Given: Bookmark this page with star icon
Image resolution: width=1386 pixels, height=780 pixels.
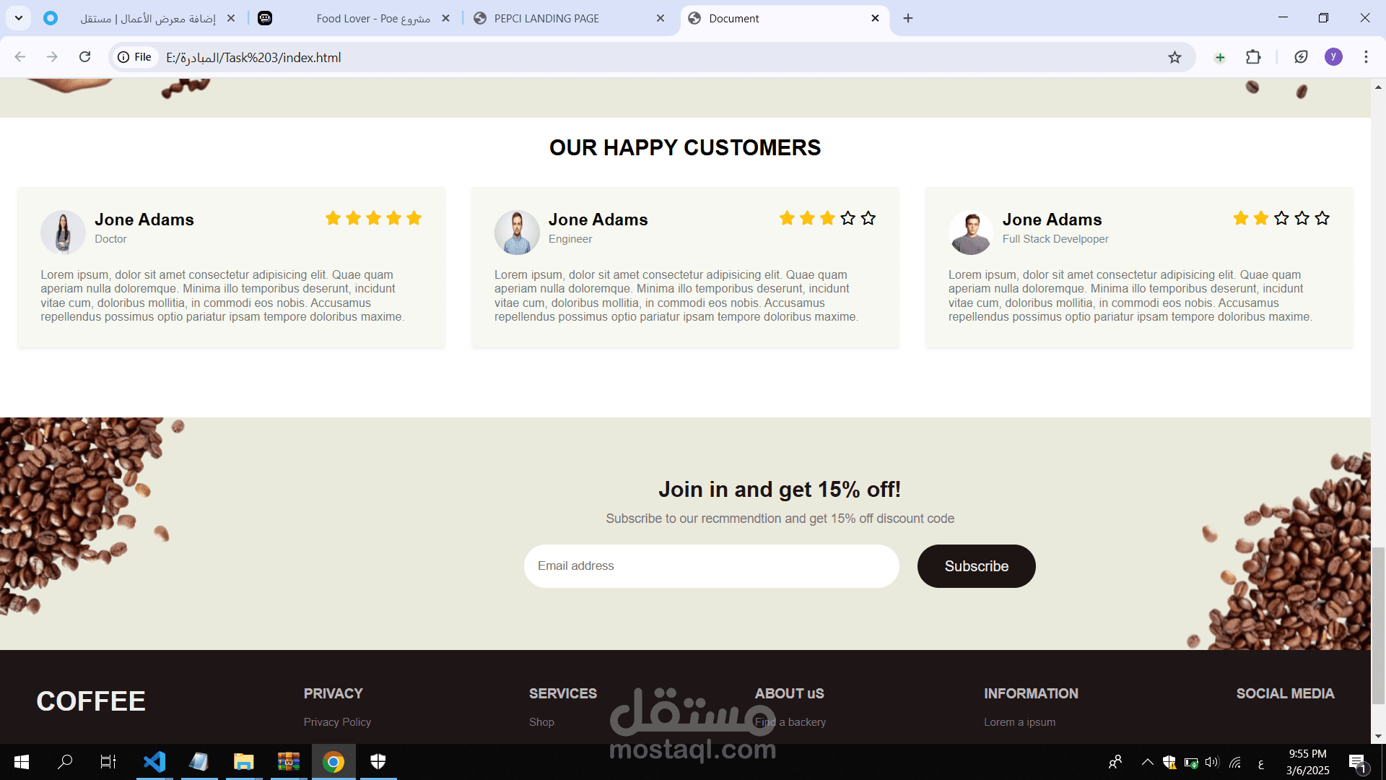Looking at the screenshot, I should (1174, 57).
